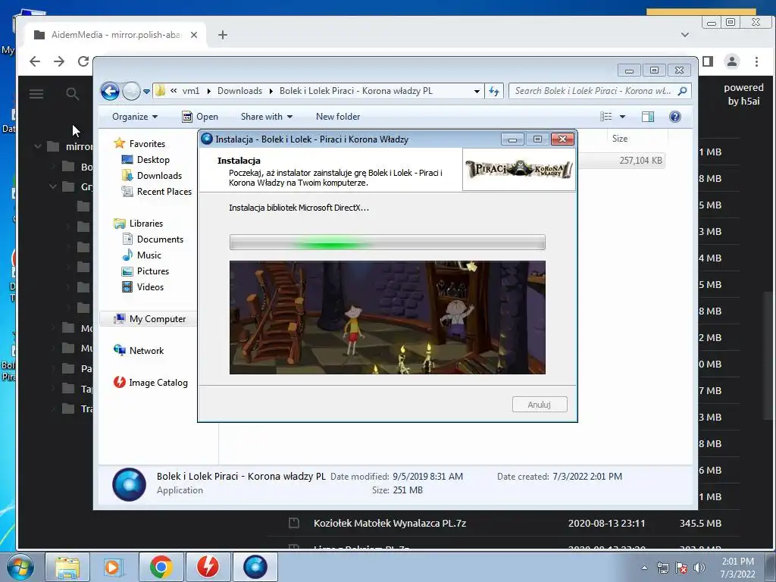Collapse the mirror folder tree node
This screenshot has width=776, height=582.
pyautogui.click(x=38, y=146)
